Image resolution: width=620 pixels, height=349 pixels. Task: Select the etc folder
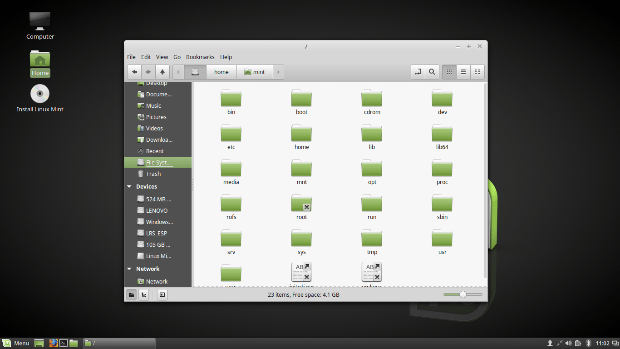pos(231,137)
